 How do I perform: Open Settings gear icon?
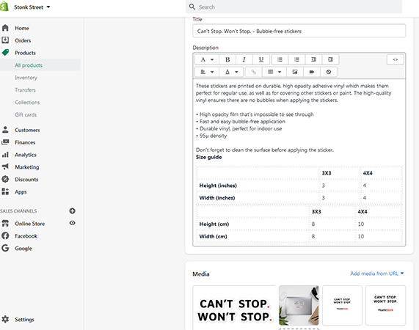[x=5, y=319]
